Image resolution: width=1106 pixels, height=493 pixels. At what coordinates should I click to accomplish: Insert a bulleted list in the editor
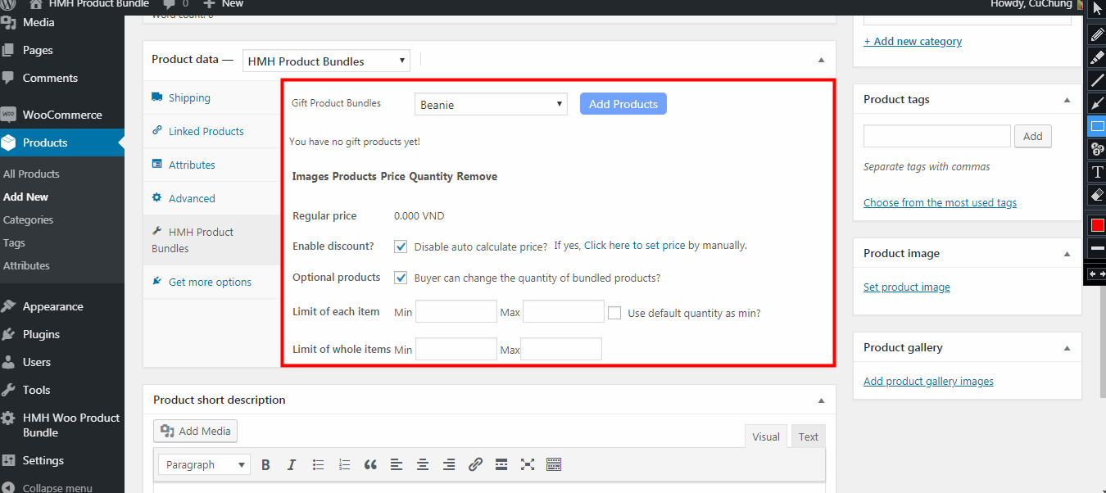[x=318, y=464]
